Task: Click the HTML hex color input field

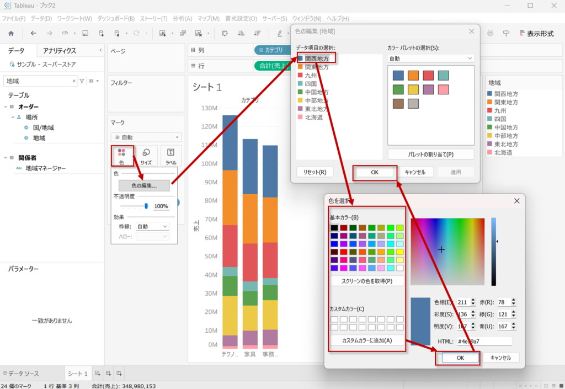Action: click(x=484, y=342)
